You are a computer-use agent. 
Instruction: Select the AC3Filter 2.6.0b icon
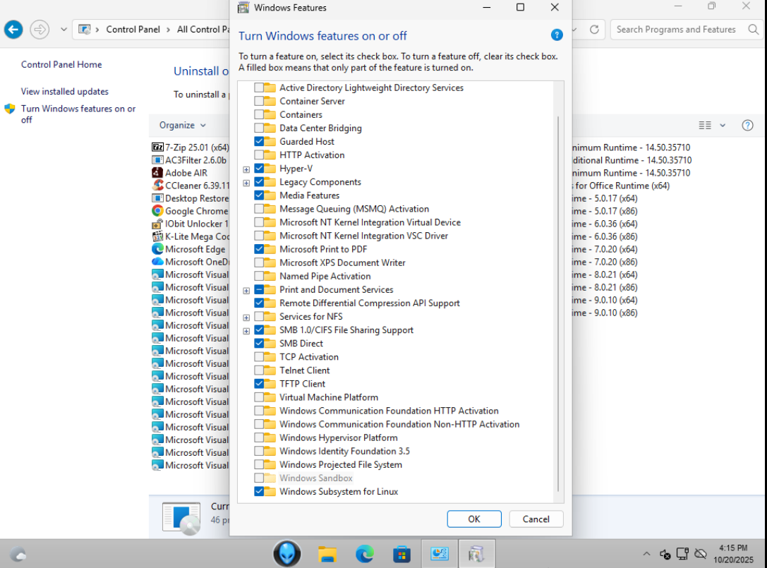point(157,160)
